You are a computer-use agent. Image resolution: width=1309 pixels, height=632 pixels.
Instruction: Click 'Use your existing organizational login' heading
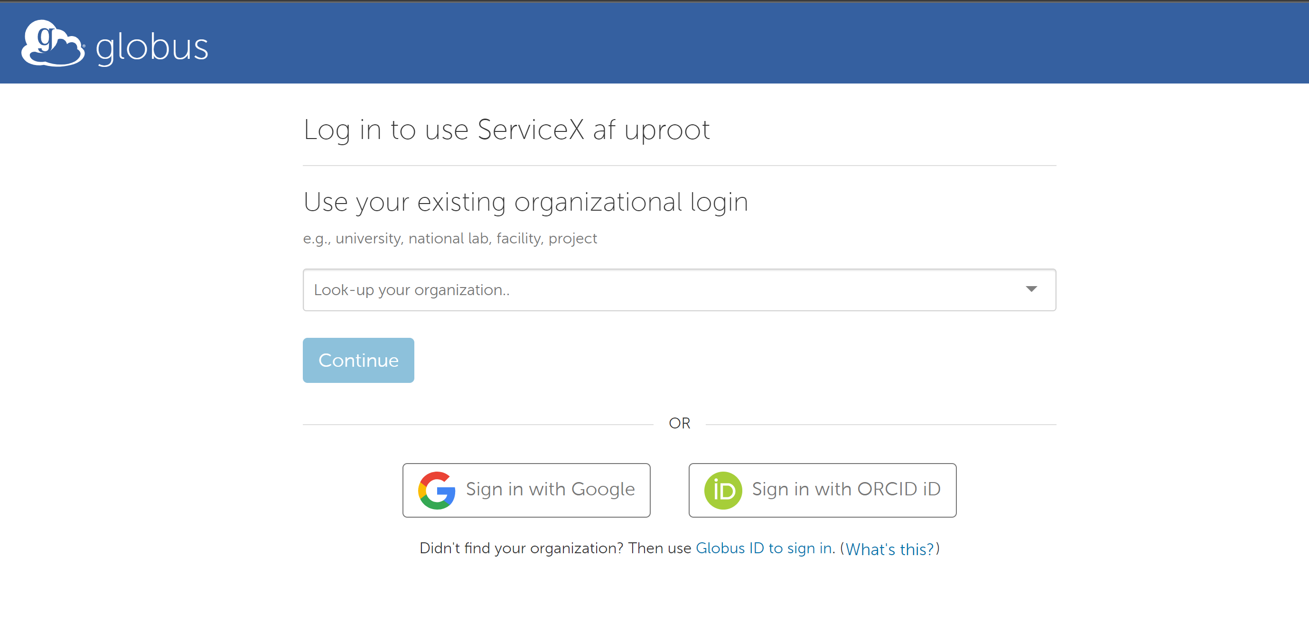[x=525, y=202]
